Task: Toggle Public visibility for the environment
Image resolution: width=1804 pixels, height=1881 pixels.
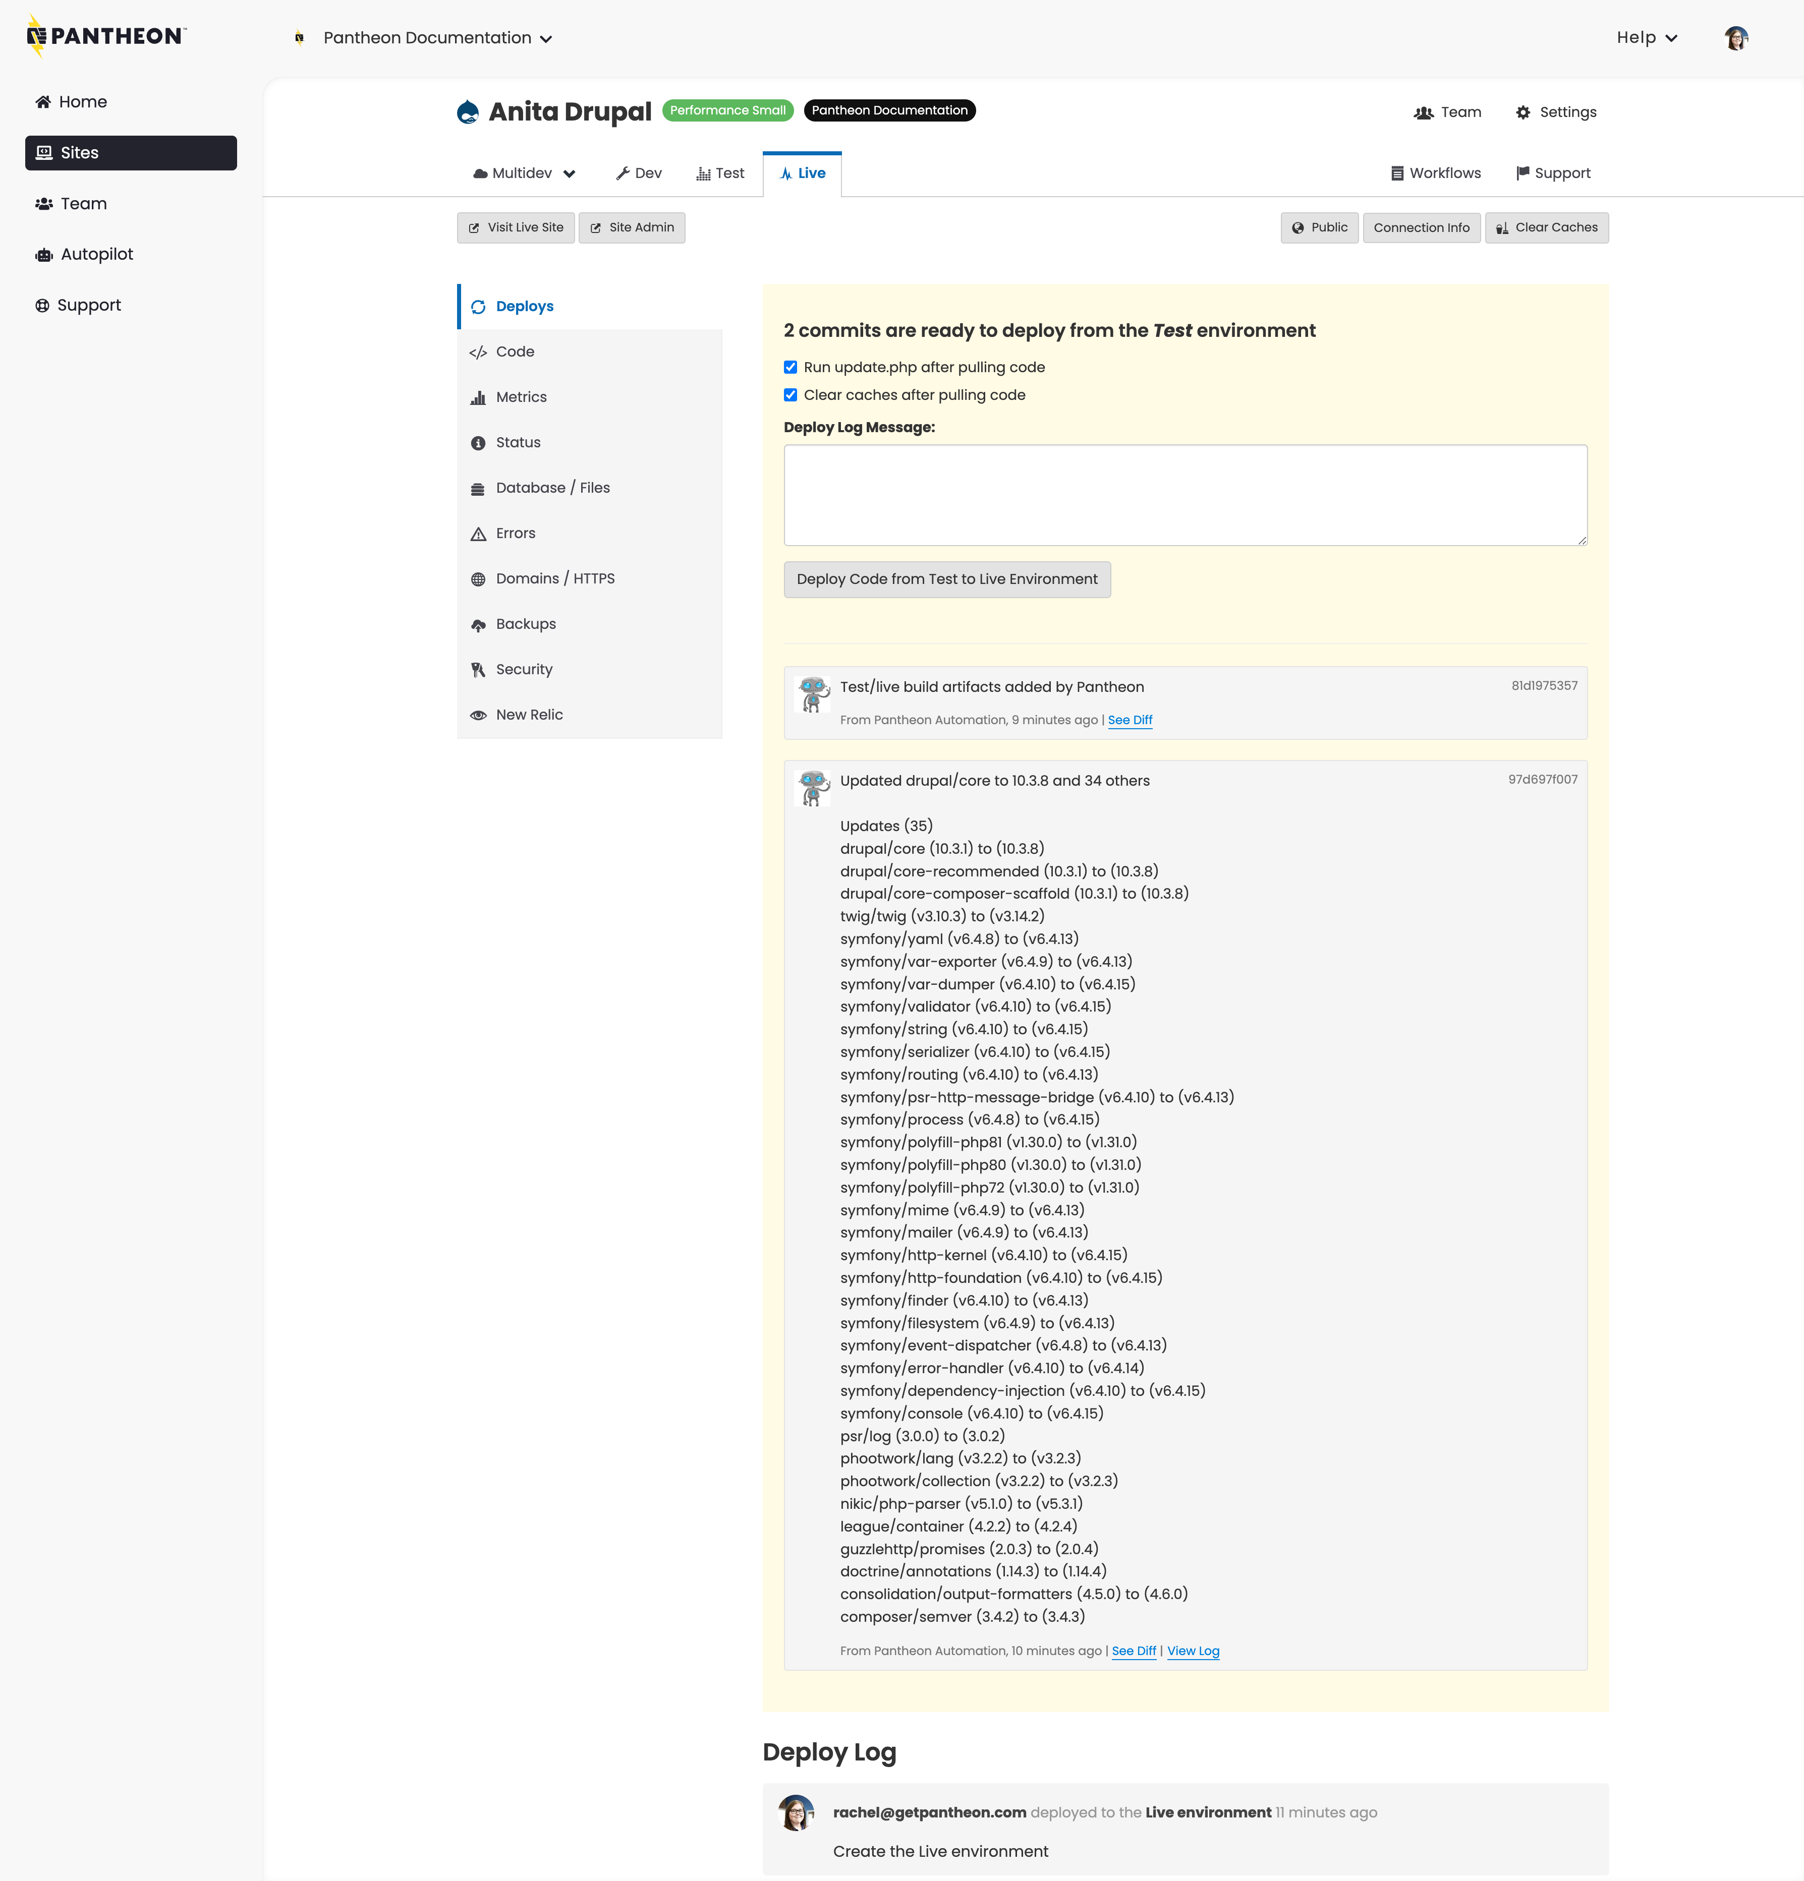Action: point(1319,227)
